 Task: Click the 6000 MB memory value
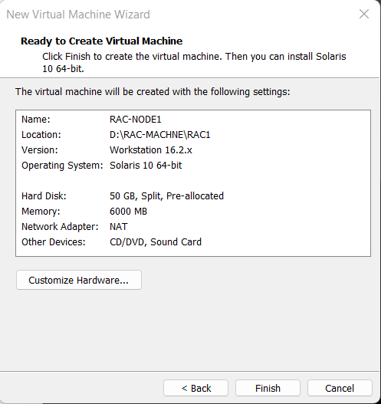(128, 212)
